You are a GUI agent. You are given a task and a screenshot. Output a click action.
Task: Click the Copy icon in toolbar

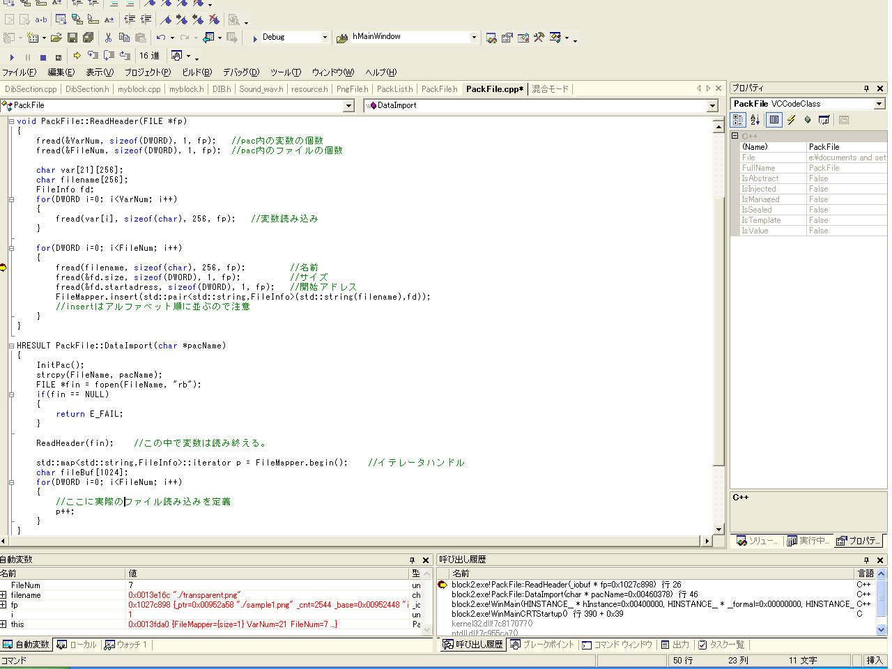click(124, 38)
